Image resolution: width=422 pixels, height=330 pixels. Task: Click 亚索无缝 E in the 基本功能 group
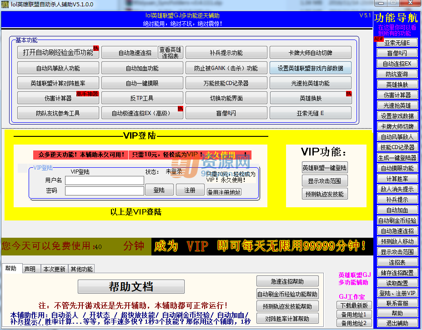coord(311,113)
